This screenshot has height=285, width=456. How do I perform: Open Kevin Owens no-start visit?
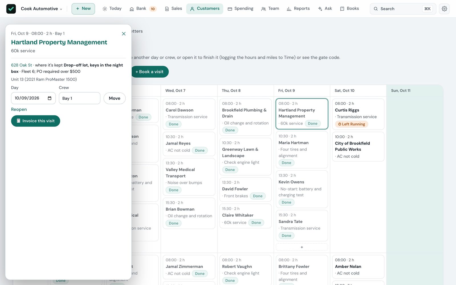(x=302, y=189)
